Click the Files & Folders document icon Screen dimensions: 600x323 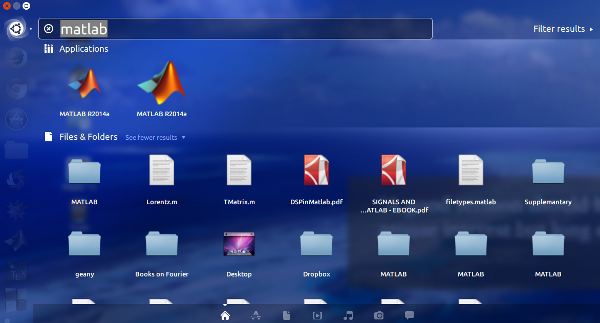coord(49,137)
